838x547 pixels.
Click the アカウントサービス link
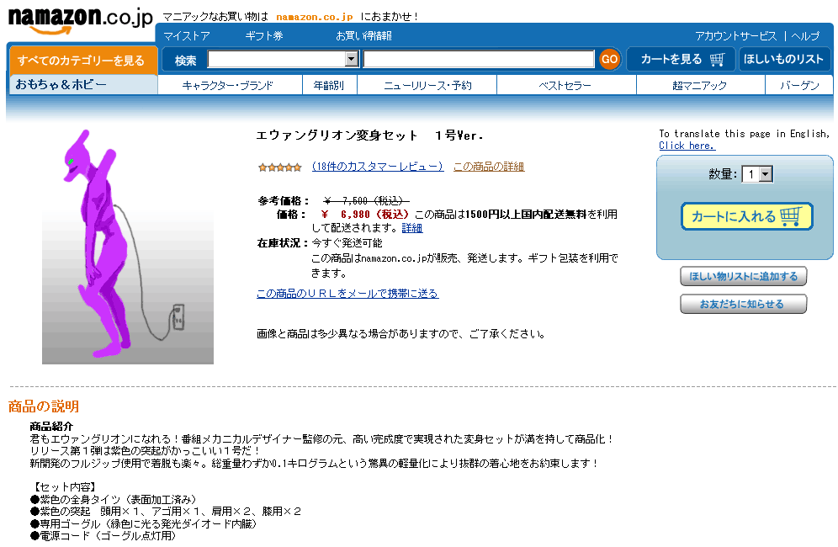pos(736,36)
